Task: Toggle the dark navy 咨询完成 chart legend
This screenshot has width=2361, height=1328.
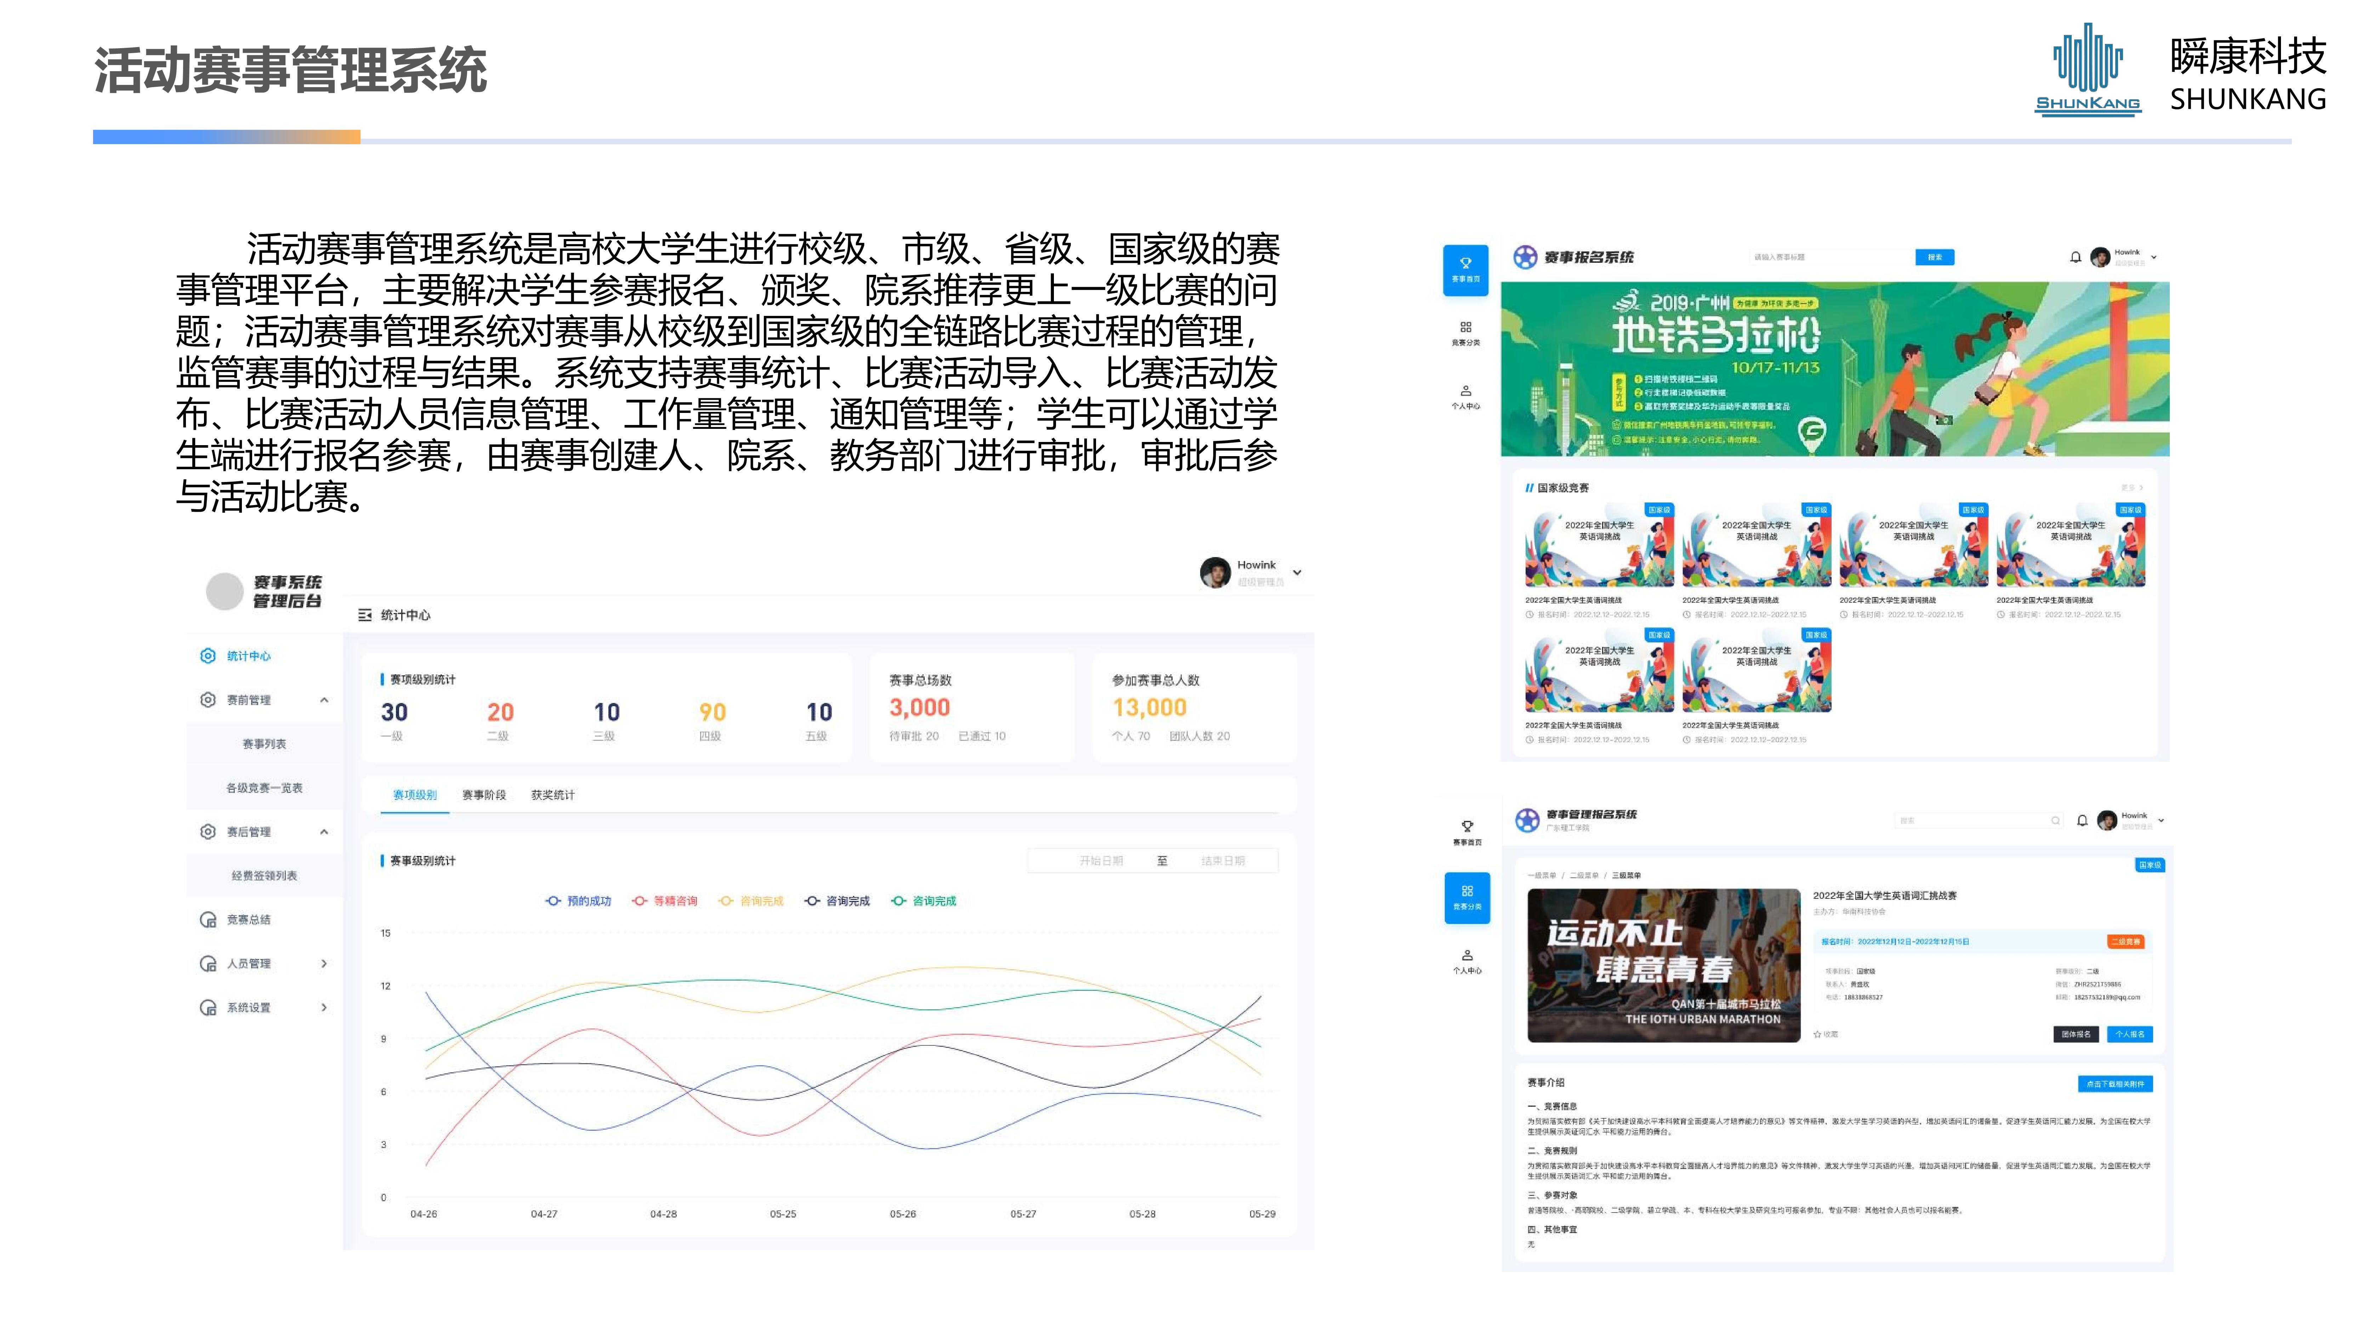Action: click(837, 901)
